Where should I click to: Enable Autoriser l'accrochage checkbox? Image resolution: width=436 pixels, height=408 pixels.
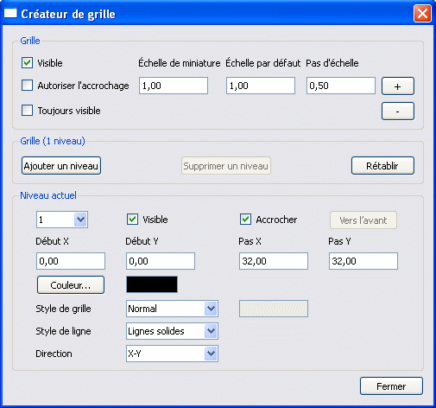[x=27, y=86]
